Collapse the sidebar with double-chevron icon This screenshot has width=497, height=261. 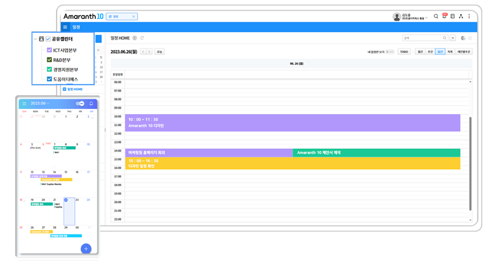[x=98, y=50]
